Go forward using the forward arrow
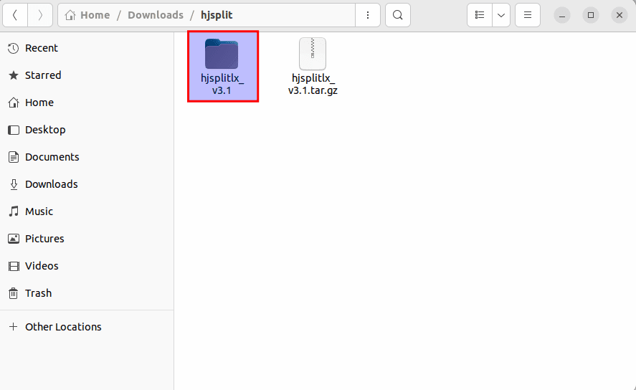Image resolution: width=636 pixels, height=390 pixels. 40,15
